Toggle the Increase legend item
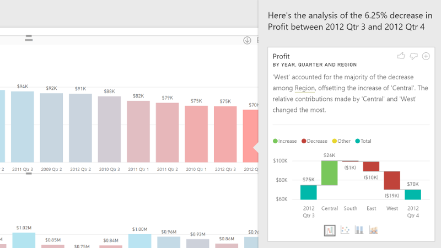 [284, 141]
